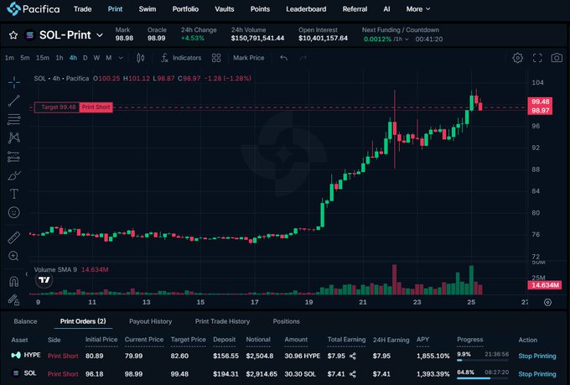Switch chart to Daily timeframe

(x=85, y=58)
